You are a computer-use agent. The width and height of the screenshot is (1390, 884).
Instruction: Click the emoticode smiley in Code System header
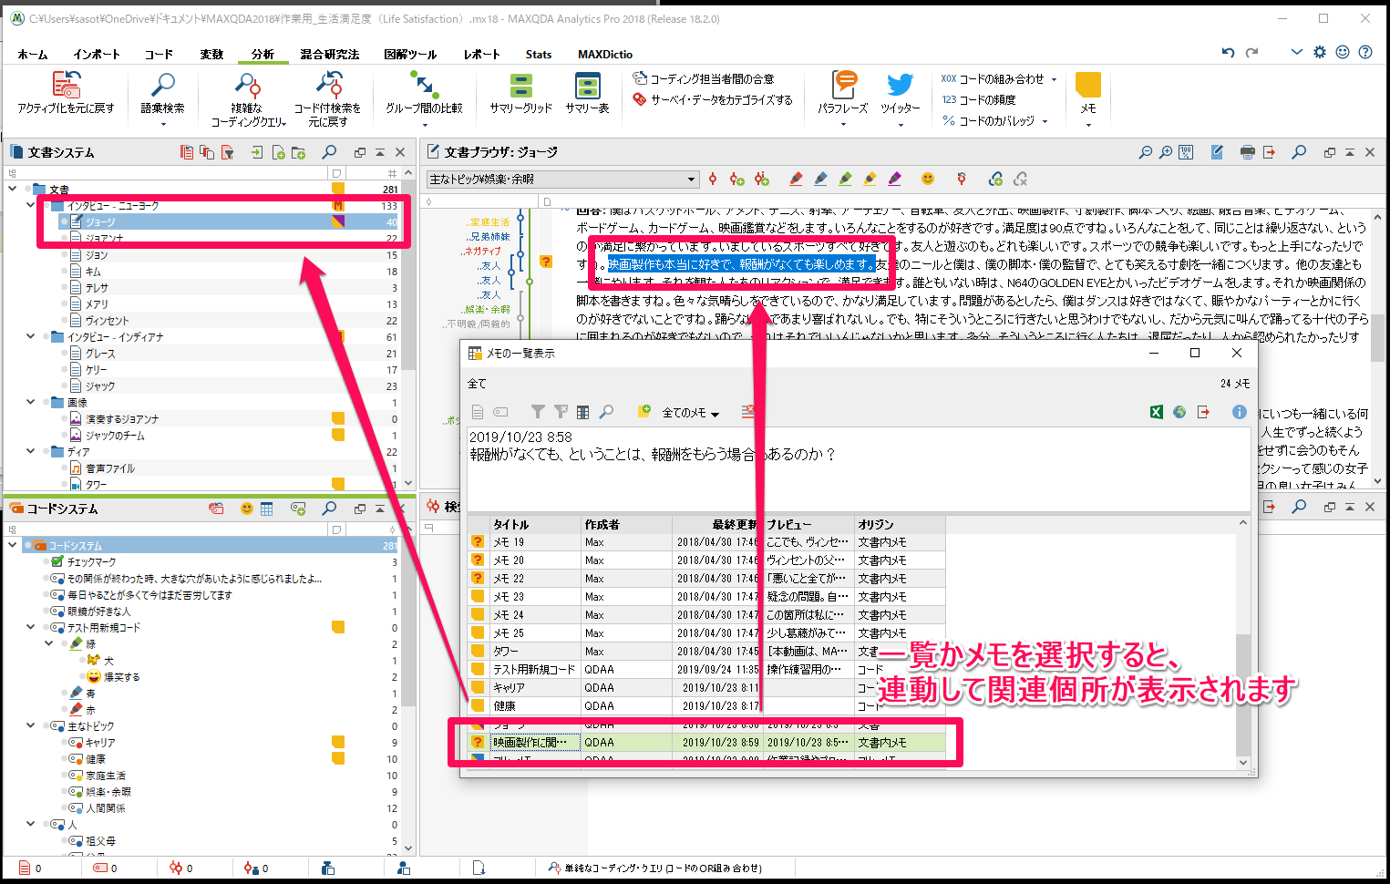[246, 509]
